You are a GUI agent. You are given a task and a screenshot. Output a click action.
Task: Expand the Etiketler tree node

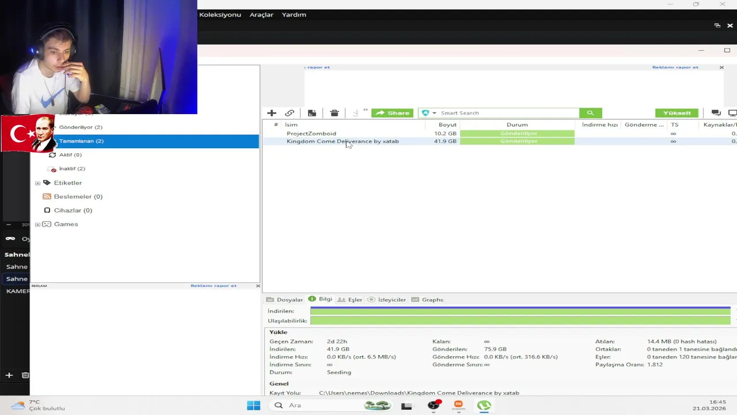pos(38,183)
